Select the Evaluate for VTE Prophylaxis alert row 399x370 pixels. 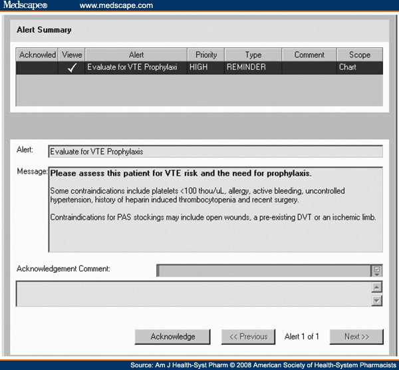tap(133, 67)
